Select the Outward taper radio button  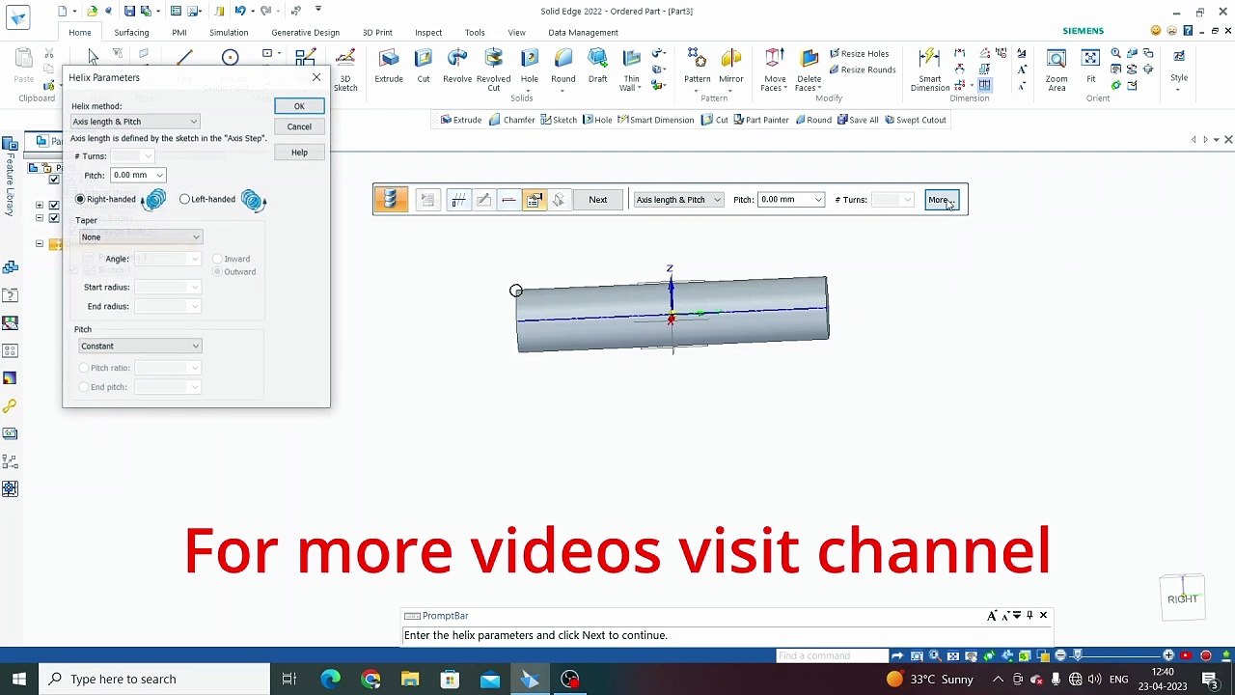[234, 272]
